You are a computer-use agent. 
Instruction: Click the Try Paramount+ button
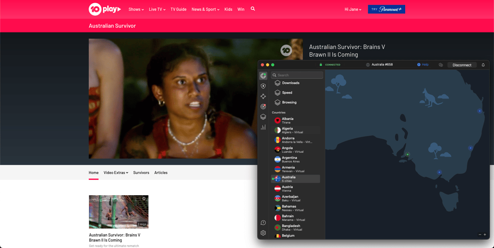click(x=386, y=9)
